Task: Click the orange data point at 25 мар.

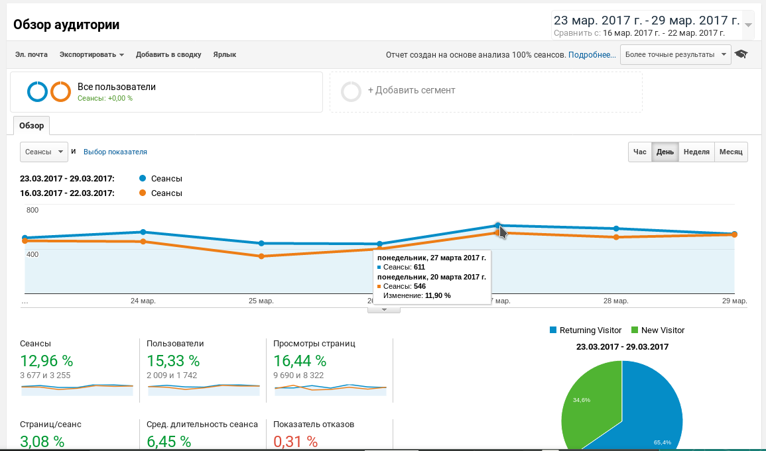Action: click(261, 256)
